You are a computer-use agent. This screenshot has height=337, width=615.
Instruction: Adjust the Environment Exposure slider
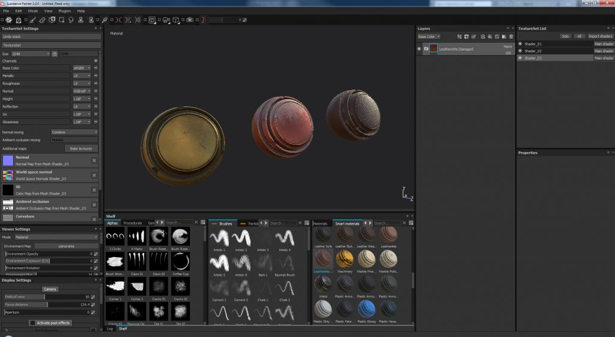[49, 261]
